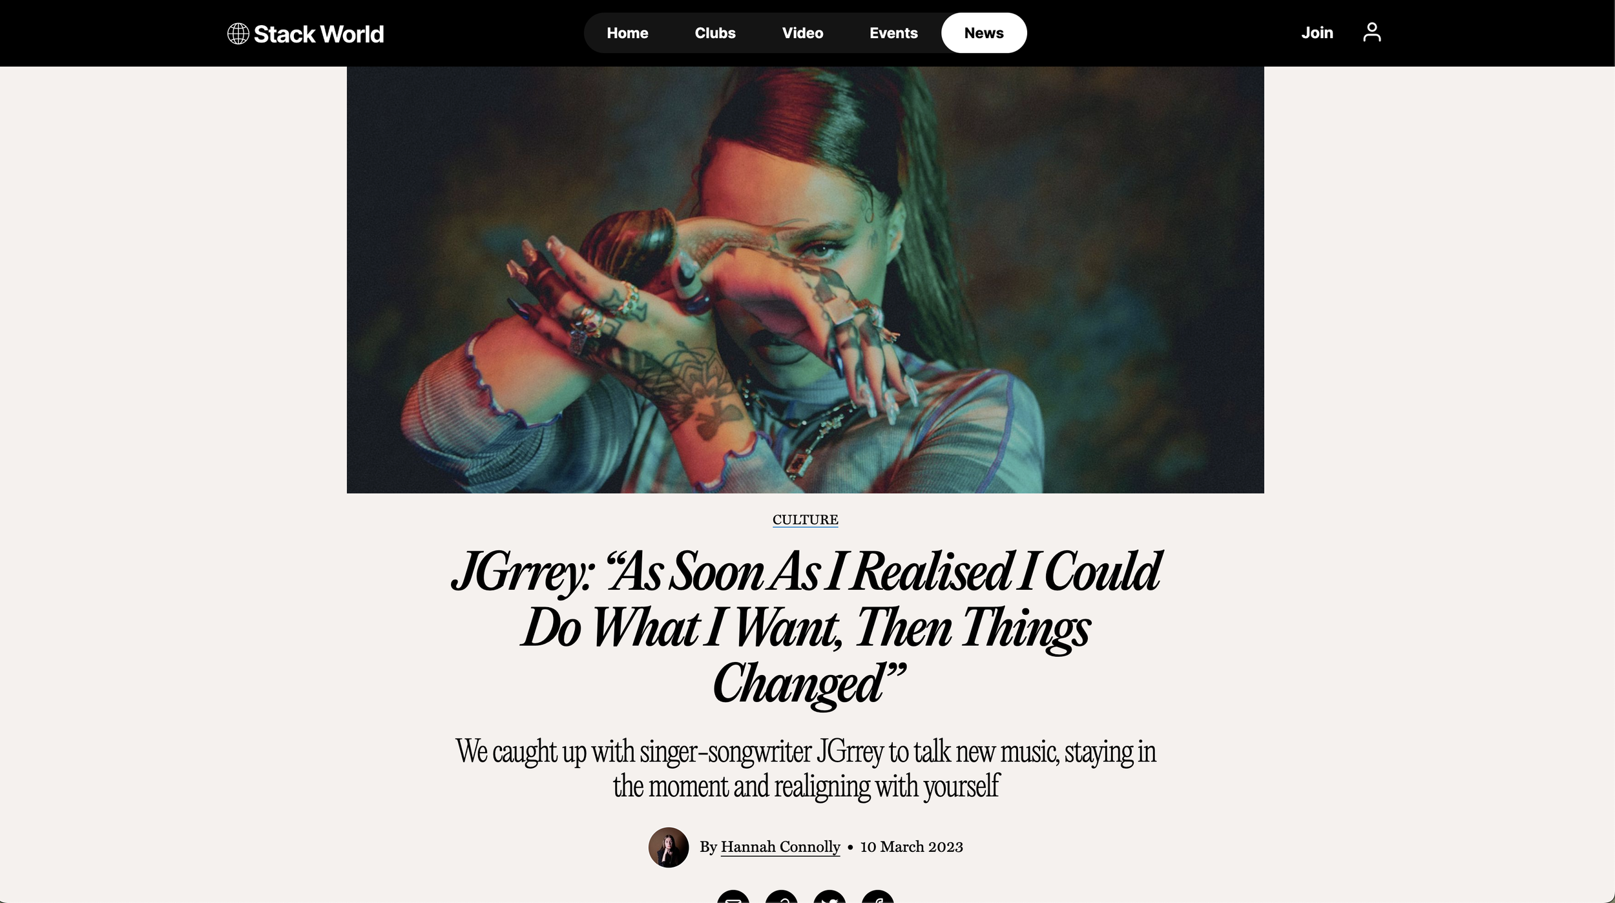The width and height of the screenshot is (1615, 903).
Task: Click the article subtitle about singer-songwriter JGrrey
Action: tap(806, 769)
